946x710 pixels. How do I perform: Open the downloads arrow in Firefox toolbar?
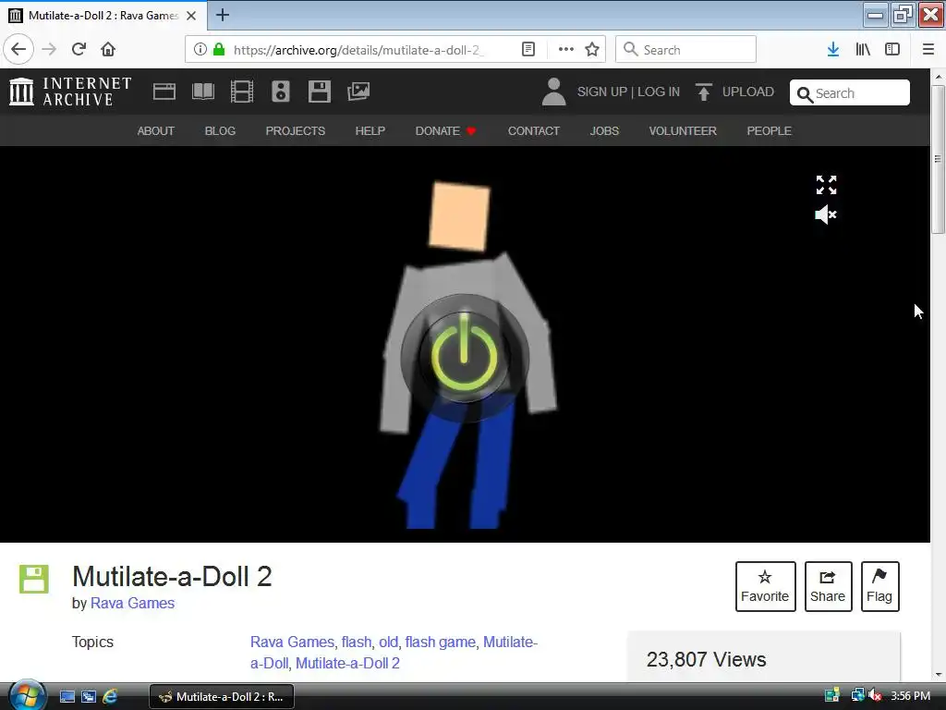coord(833,50)
